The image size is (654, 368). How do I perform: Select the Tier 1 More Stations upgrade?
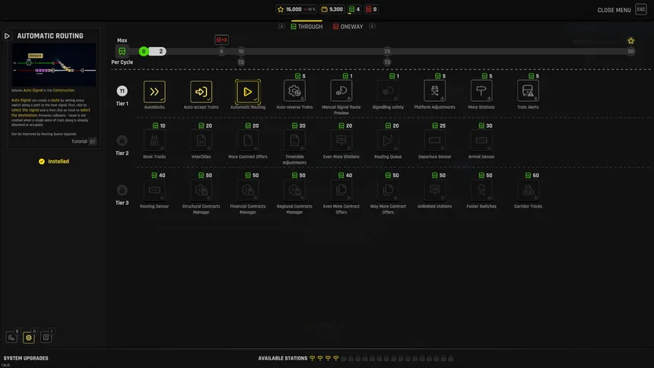pyautogui.click(x=481, y=91)
